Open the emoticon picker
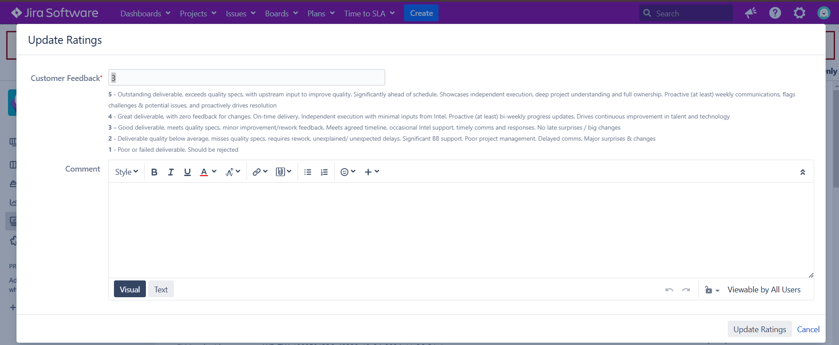The width and height of the screenshot is (839, 345). tap(348, 172)
